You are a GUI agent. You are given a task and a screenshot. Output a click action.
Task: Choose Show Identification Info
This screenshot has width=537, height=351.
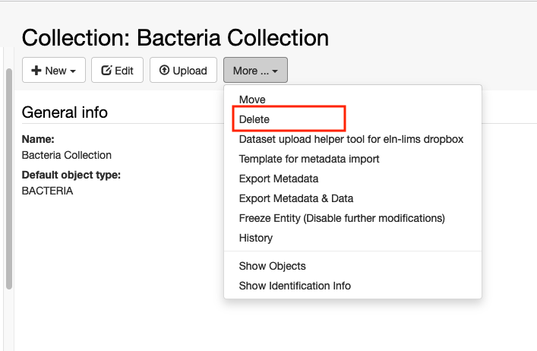[295, 286]
